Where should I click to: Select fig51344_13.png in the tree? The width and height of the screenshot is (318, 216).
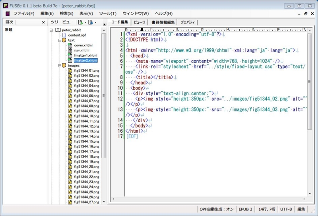point(87,131)
